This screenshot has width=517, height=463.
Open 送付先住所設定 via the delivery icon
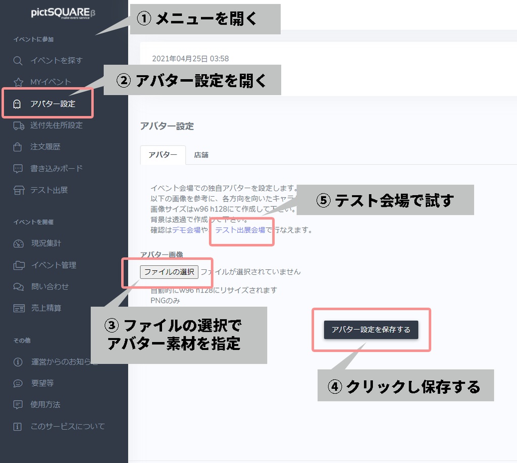pos(18,125)
